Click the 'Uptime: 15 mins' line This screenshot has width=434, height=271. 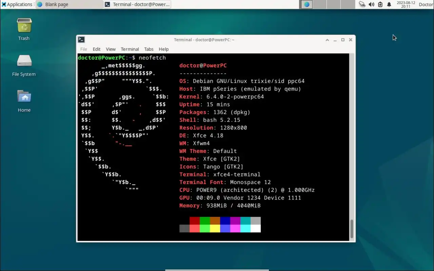click(205, 104)
